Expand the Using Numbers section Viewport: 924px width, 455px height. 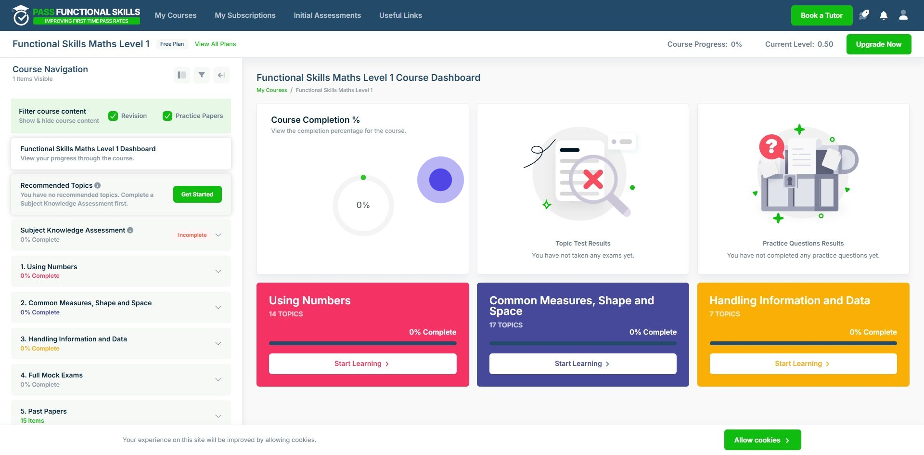[121, 271]
